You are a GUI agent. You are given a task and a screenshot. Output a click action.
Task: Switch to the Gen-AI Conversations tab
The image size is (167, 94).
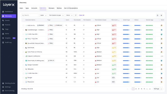(71, 8)
